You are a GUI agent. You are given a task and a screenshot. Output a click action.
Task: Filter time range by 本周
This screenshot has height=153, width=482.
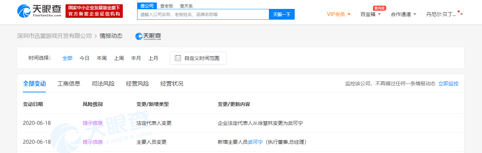coord(101,58)
